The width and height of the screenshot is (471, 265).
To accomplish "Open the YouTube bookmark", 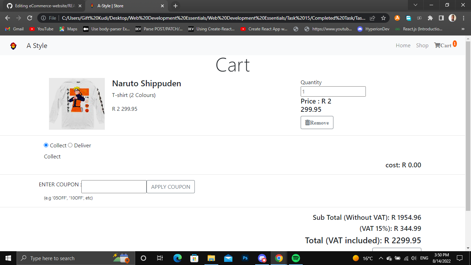I will coord(41,29).
